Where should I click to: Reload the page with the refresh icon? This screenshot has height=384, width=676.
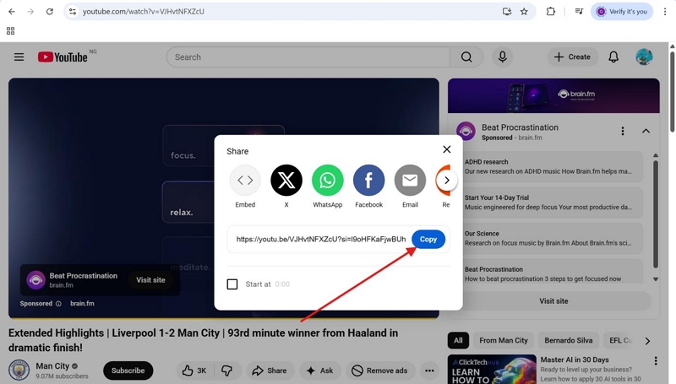(x=50, y=12)
